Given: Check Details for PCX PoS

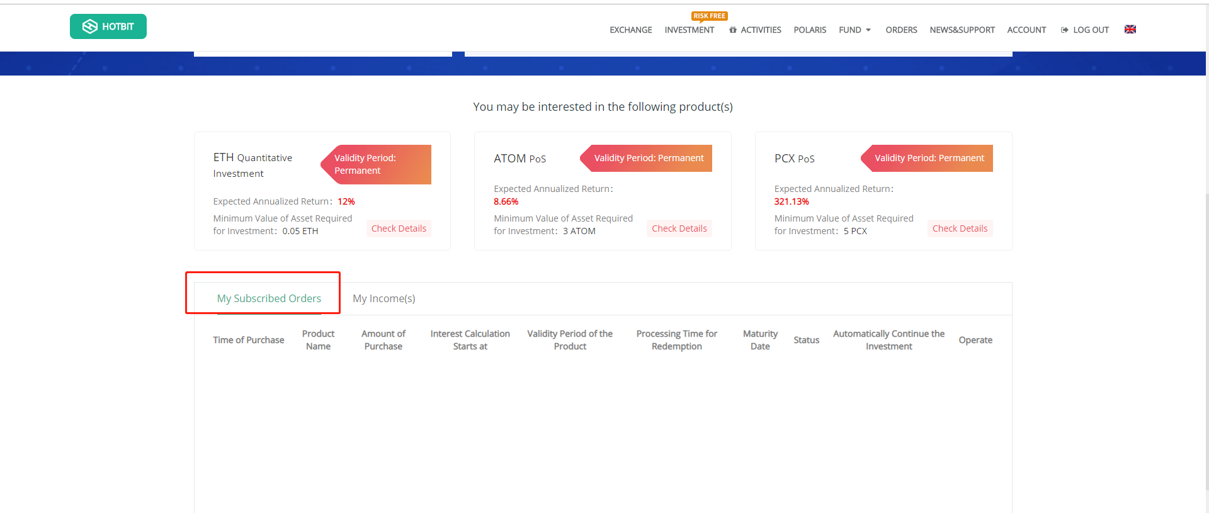Looking at the screenshot, I should point(960,228).
